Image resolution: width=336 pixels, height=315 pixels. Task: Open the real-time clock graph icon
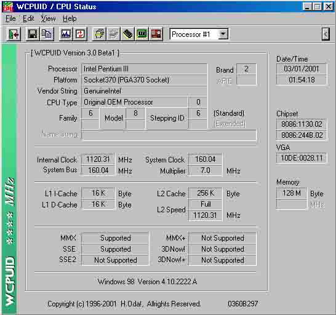click(66, 34)
